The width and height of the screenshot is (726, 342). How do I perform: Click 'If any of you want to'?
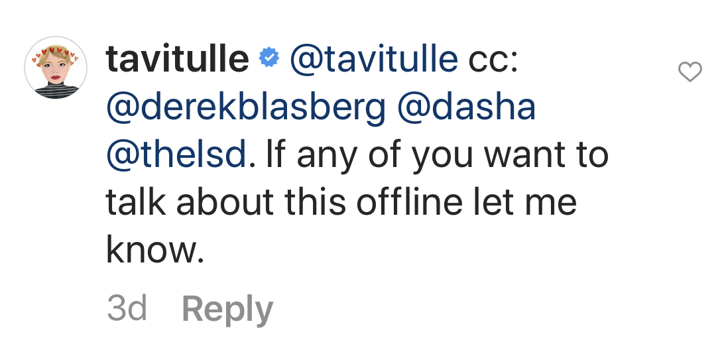point(437,156)
